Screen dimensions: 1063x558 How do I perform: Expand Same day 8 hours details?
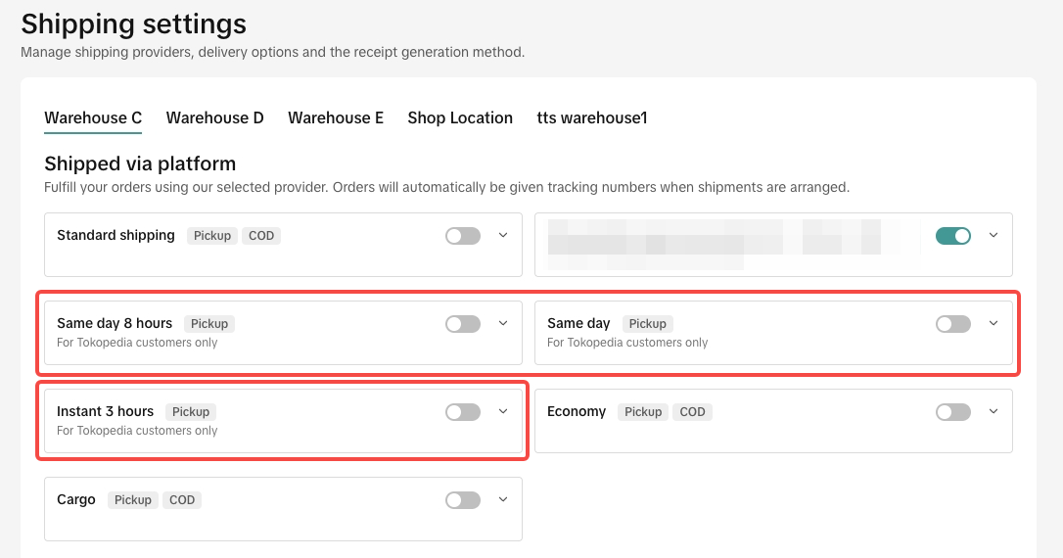click(x=503, y=323)
